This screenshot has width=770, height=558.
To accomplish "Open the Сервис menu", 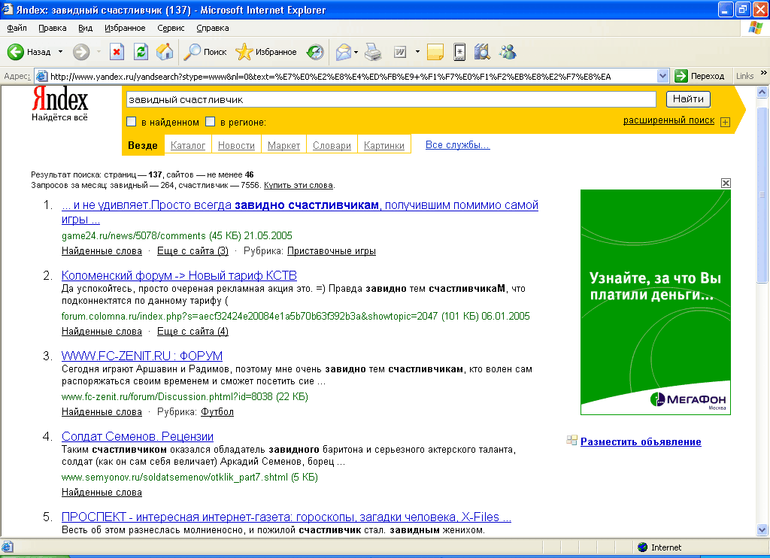I will click(171, 28).
